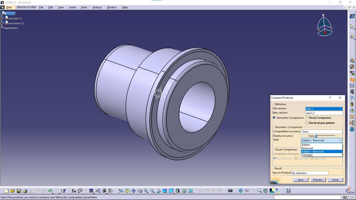Select the Visual Comparison radio button
The width and height of the screenshot is (356, 200).
pos(307,118)
